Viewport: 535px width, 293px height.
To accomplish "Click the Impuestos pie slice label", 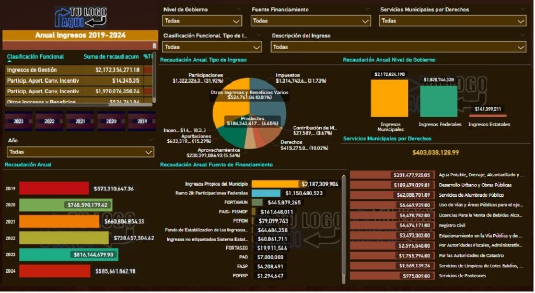I will (300, 78).
